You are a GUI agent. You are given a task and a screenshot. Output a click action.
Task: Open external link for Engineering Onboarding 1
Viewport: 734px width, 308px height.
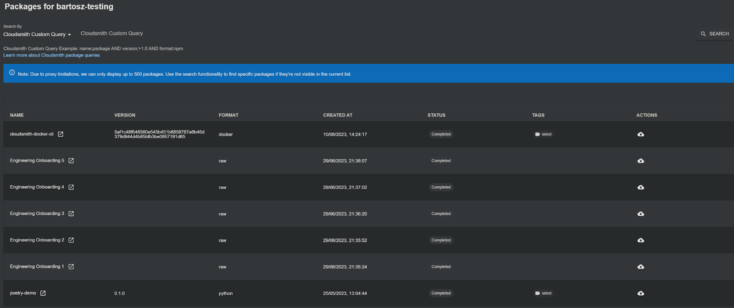[x=71, y=267]
